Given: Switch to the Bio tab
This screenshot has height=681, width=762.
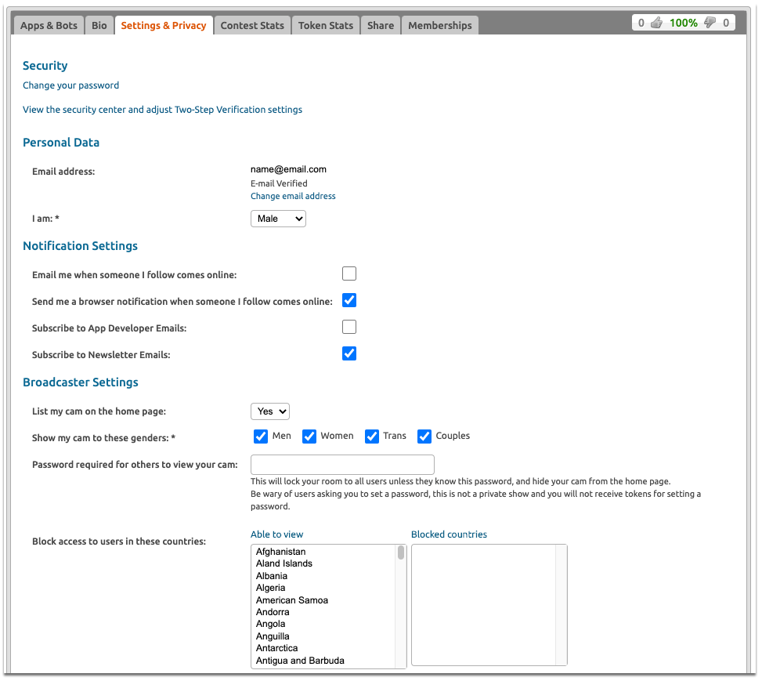Looking at the screenshot, I should 99,25.
